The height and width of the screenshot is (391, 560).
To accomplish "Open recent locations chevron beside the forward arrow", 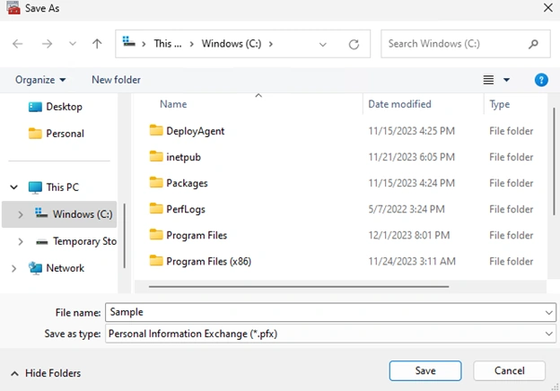I will tap(73, 44).
